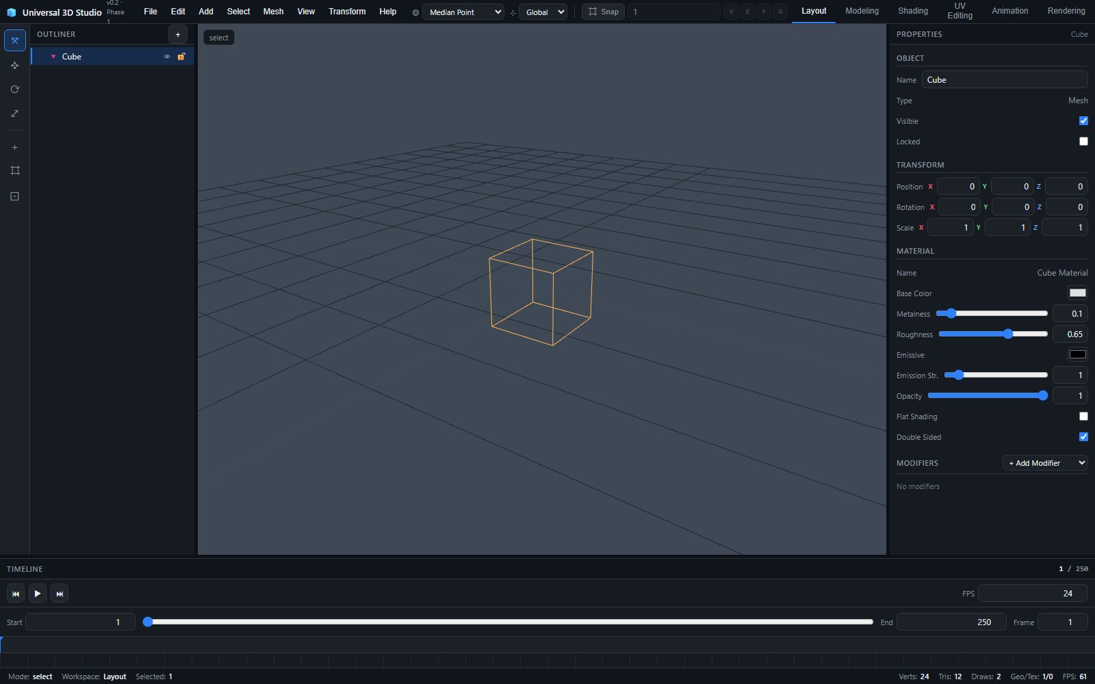Uncheck the Visible checkbox
1095x684 pixels.
coord(1083,121)
